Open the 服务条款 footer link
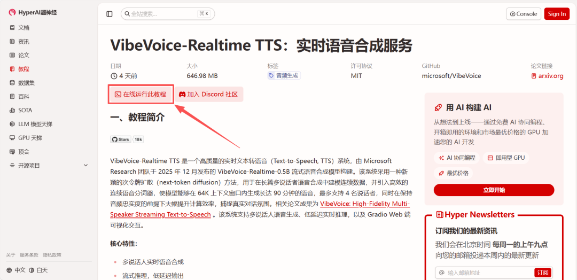The height and width of the screenshot is (280, 577). (29, 255)
